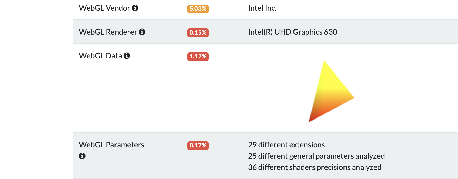The image size is (458, 179).
Task: Click the WebGL Vendor label
Action: pos(105,8)
